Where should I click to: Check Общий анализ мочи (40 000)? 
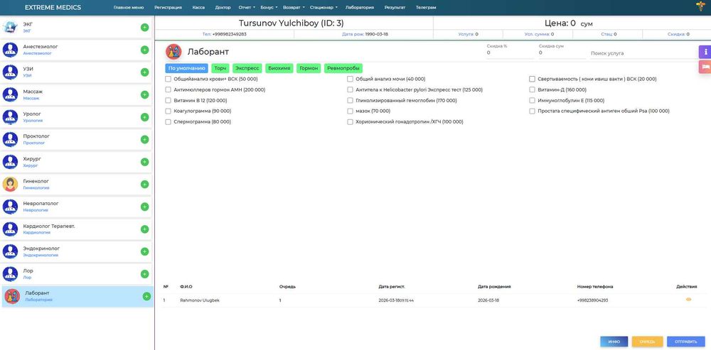point(350,80)
